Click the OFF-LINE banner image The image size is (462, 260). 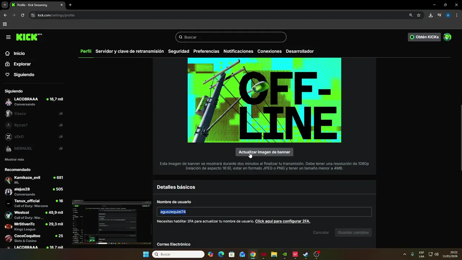tap(264, 100)
